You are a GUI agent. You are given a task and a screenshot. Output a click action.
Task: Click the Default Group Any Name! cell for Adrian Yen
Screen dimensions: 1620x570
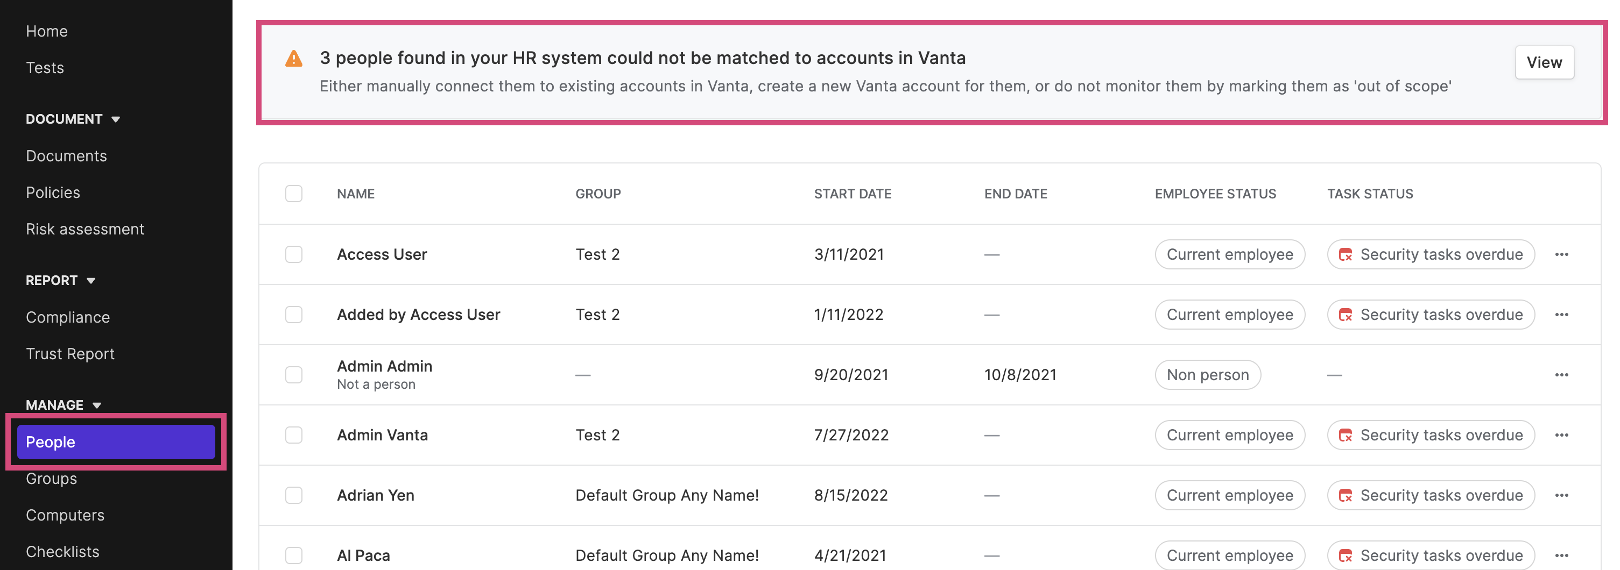click(x=667, y=496)
